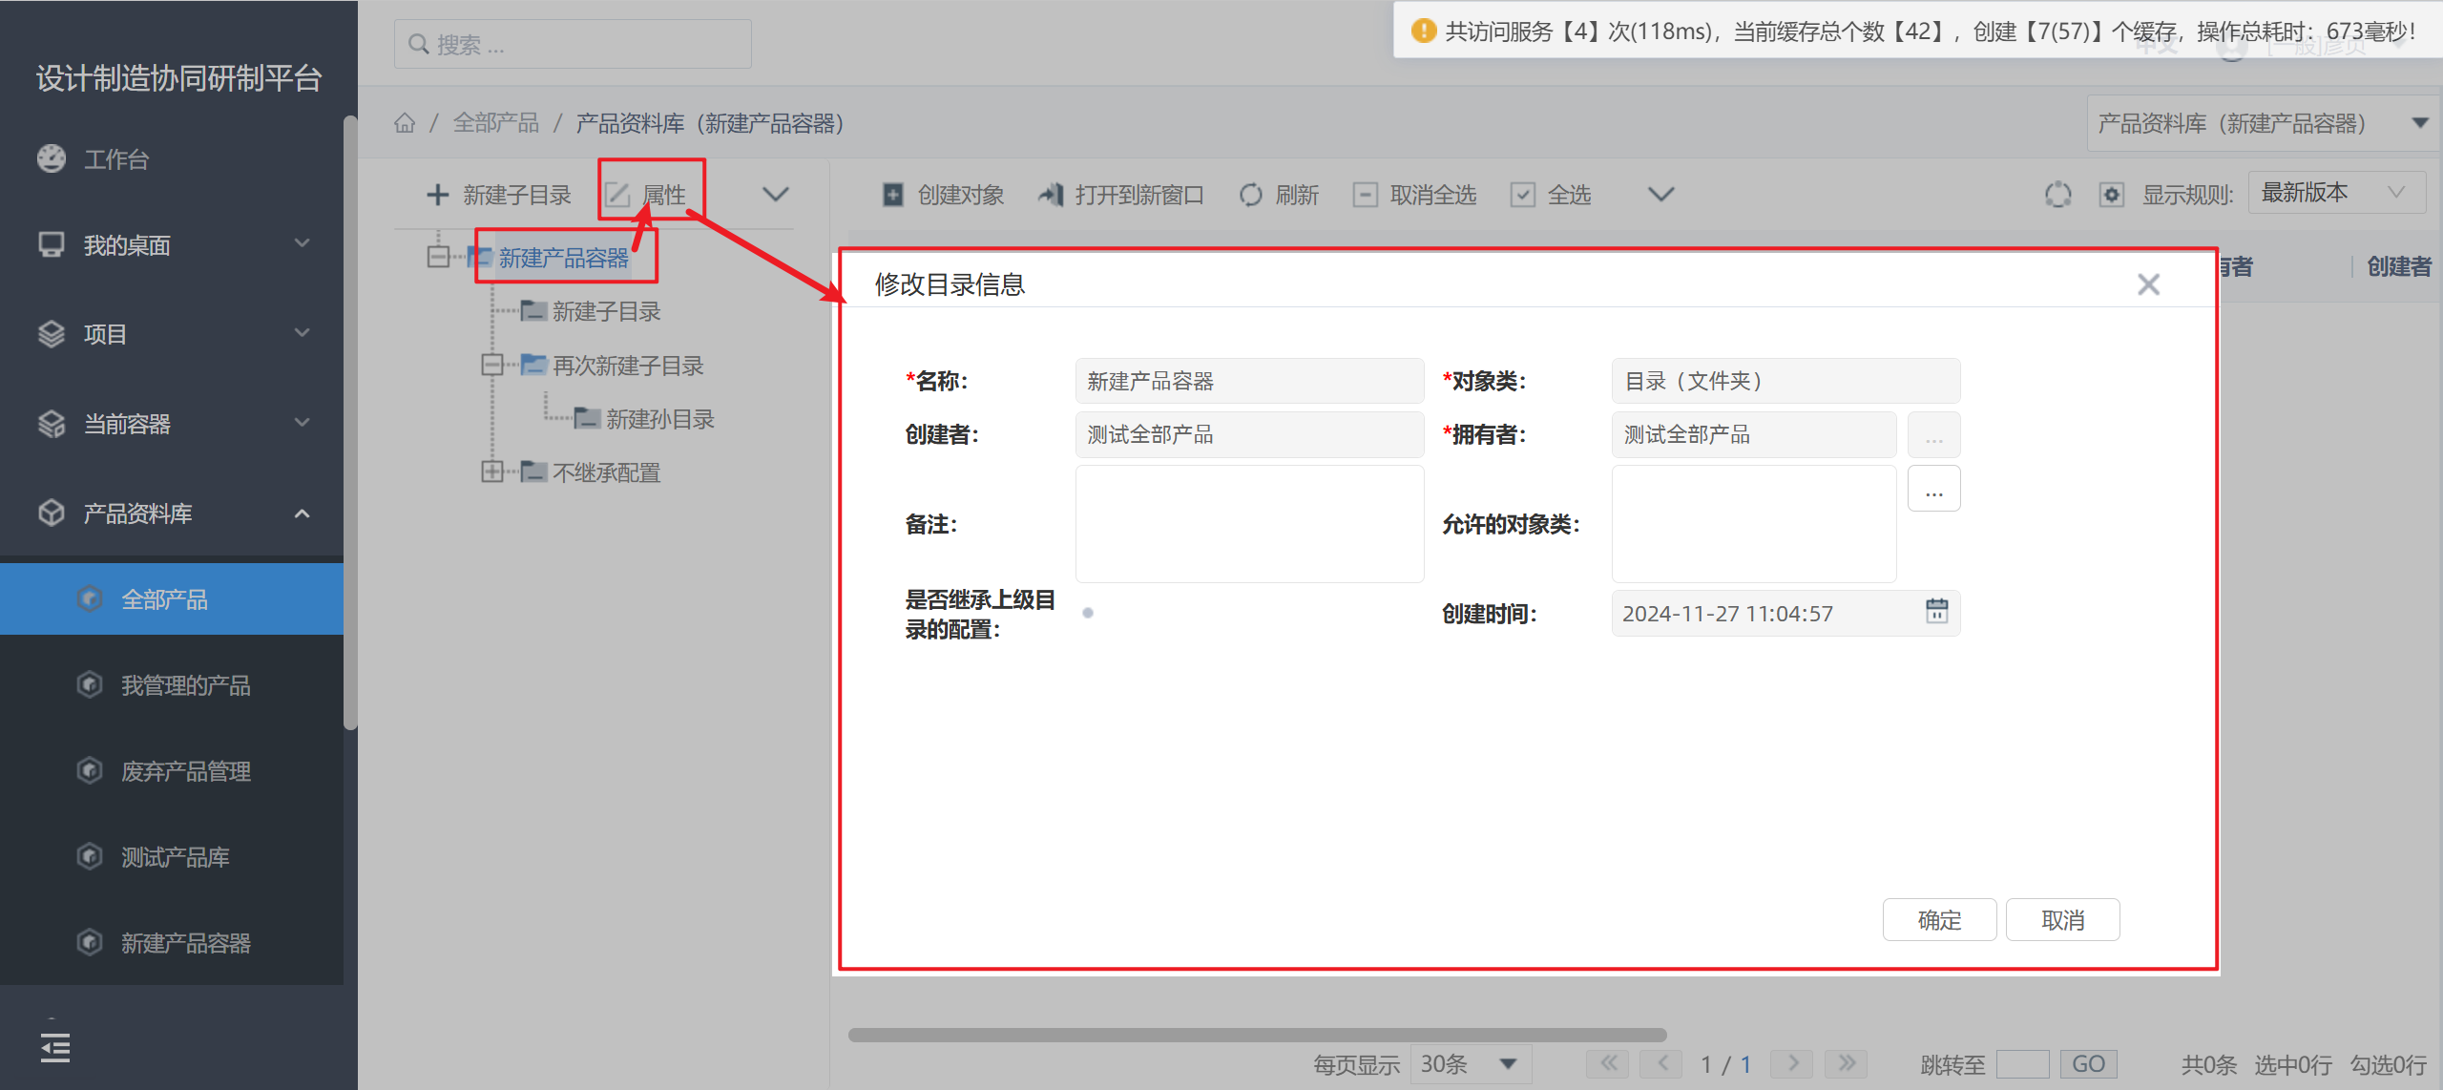Collapse the 再次新建子目录 tree node
The image size is (2443, 1090).
coord(491,365)
